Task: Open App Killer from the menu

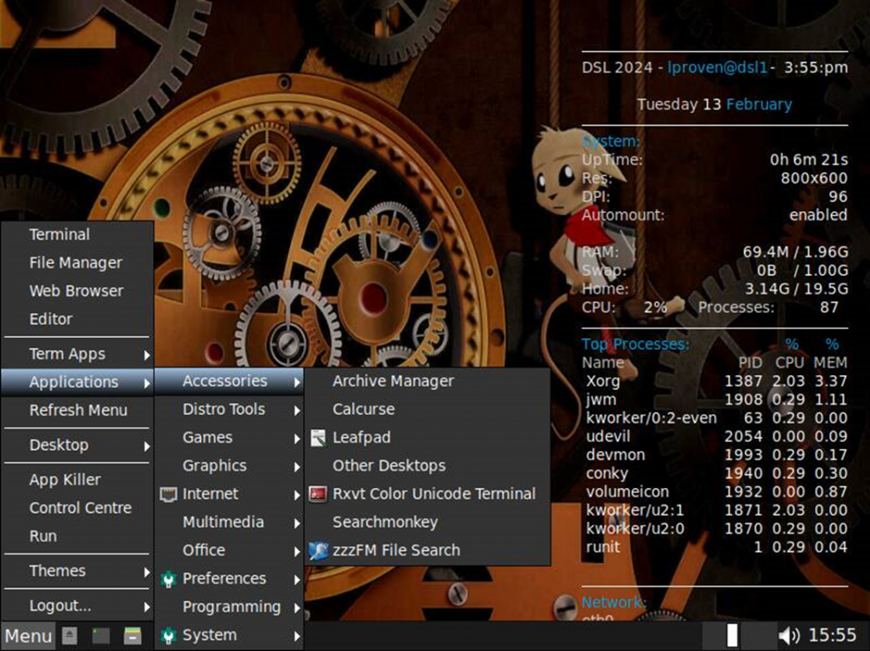Action: [x=77, y=480]
